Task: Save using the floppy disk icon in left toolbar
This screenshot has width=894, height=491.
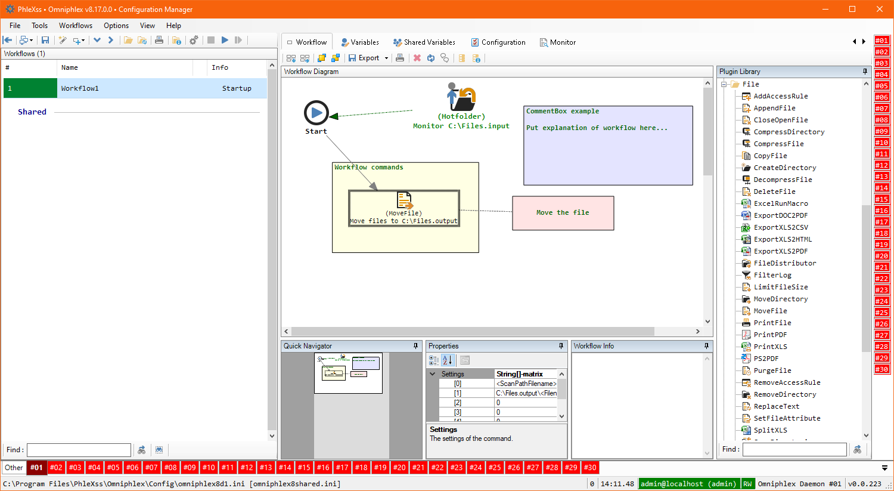Action: tap(45, 40)
